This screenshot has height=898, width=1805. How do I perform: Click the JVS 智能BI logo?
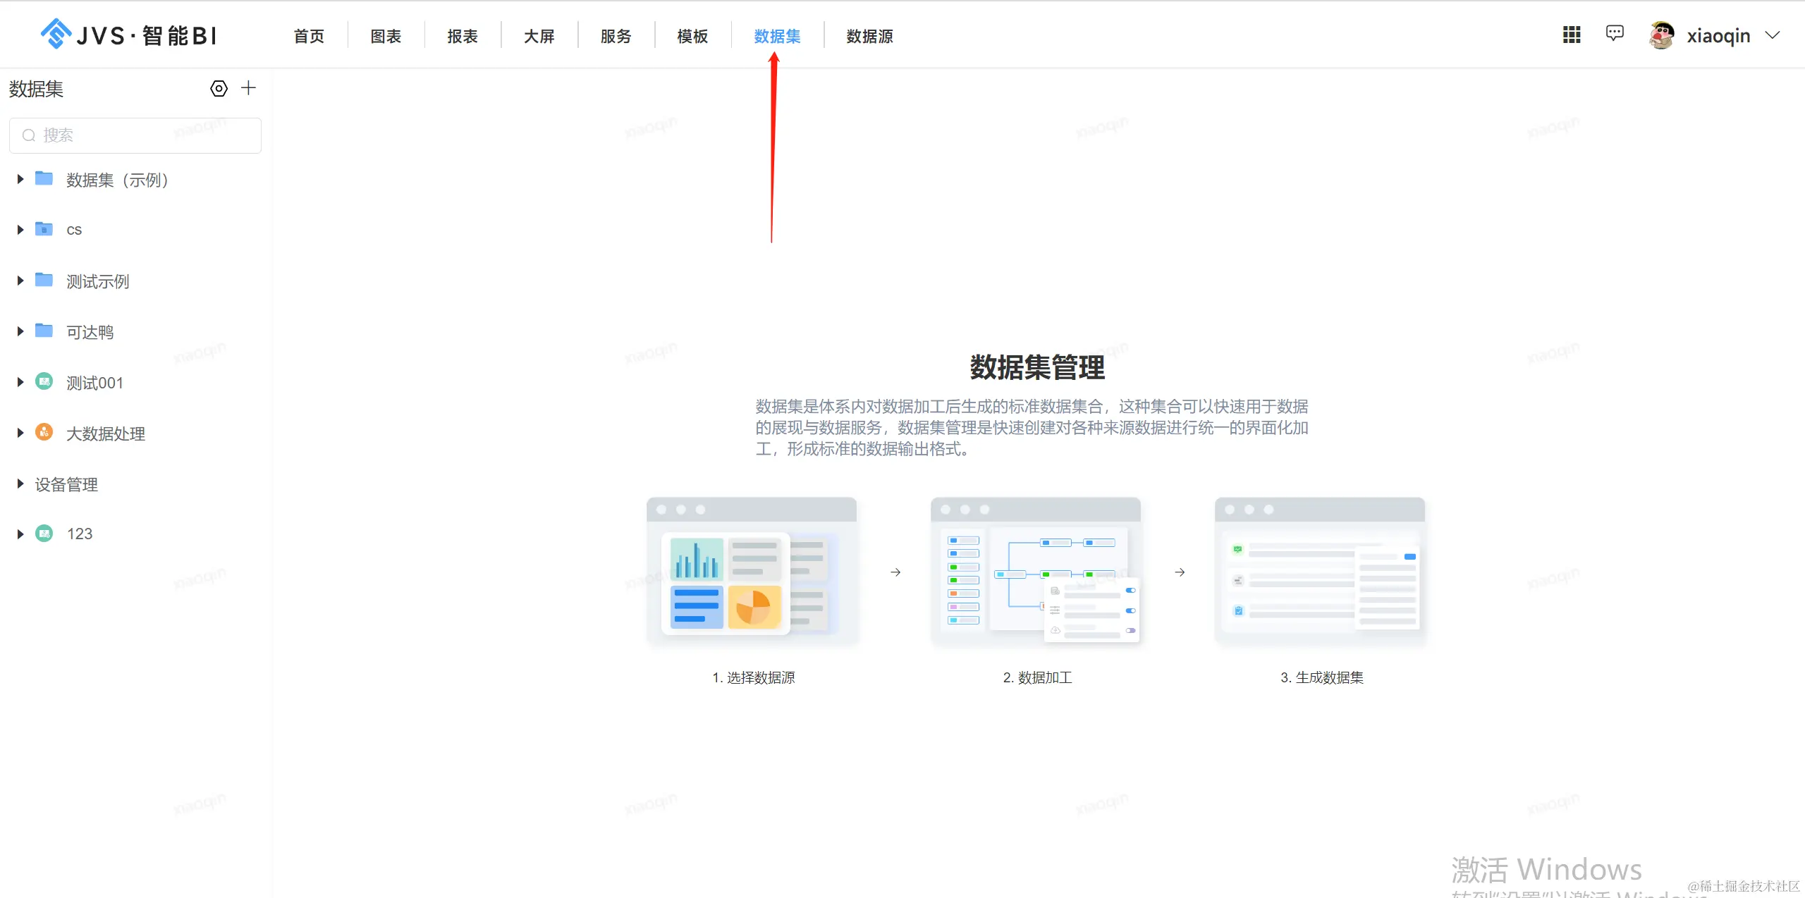coord(129,35)
